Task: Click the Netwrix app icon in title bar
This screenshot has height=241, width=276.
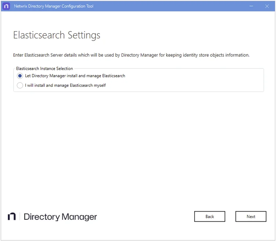Action: pyautogui.click(x=6, y=6)
